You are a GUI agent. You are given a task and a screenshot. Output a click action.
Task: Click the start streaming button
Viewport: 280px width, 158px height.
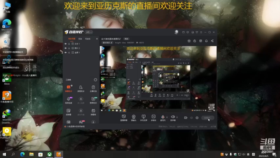click(x=208, y=118)
